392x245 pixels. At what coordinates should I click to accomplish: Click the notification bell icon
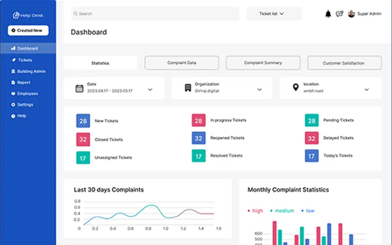tap(328, 14)
